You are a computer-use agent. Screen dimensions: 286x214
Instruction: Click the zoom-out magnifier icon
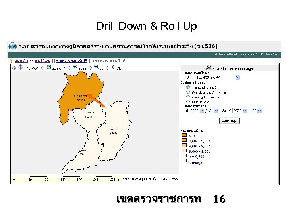coord(97,67)
